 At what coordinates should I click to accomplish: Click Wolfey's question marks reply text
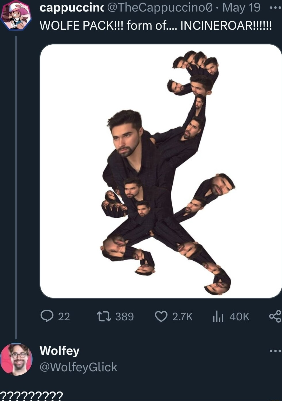(31, 396)
